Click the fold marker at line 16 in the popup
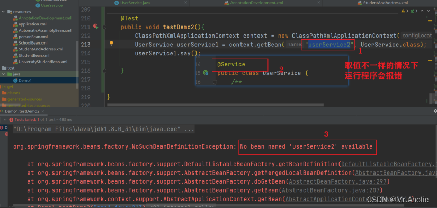The height and width of the screenshot is (208, 437). pos(215,82)
